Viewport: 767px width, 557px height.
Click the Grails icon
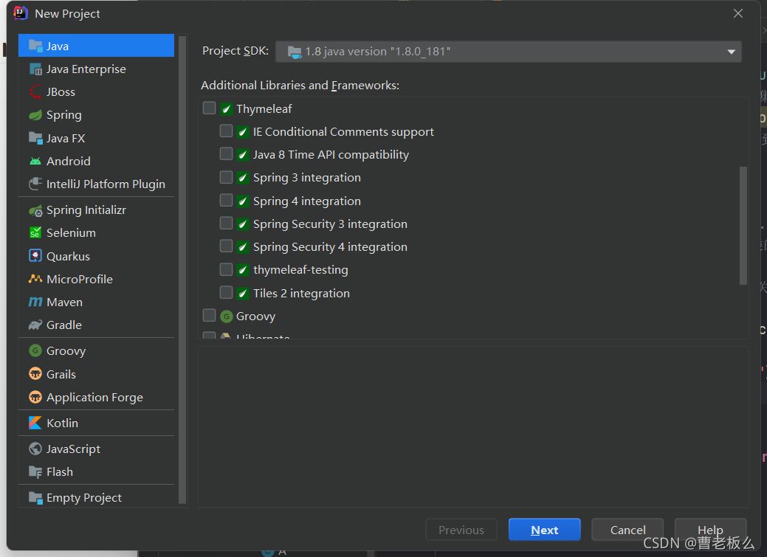tap(35, 374)
